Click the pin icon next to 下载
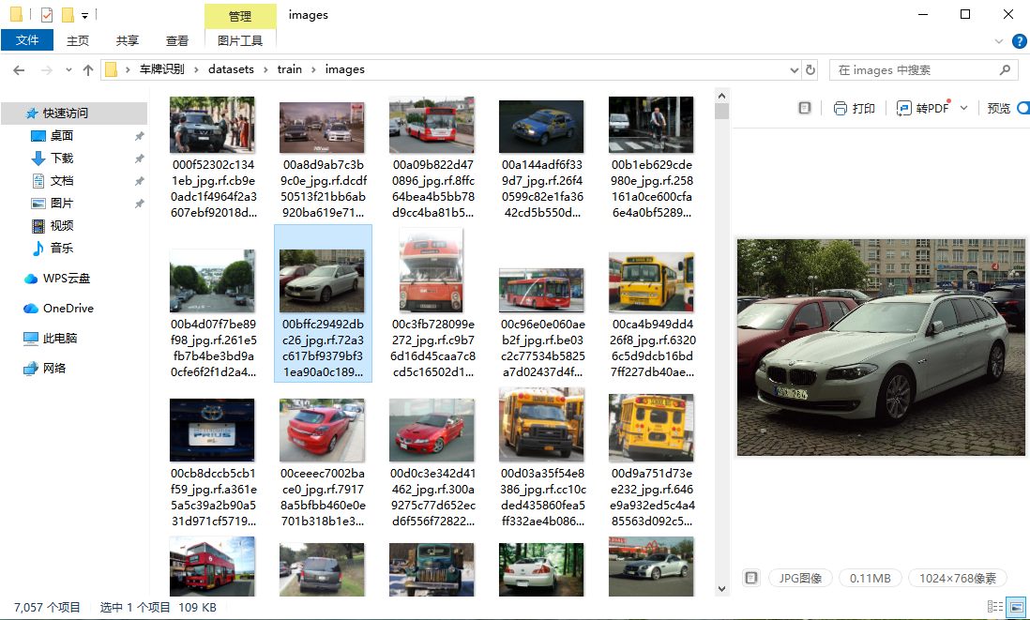Screen dimensions: 1030x620 [139, 159]
